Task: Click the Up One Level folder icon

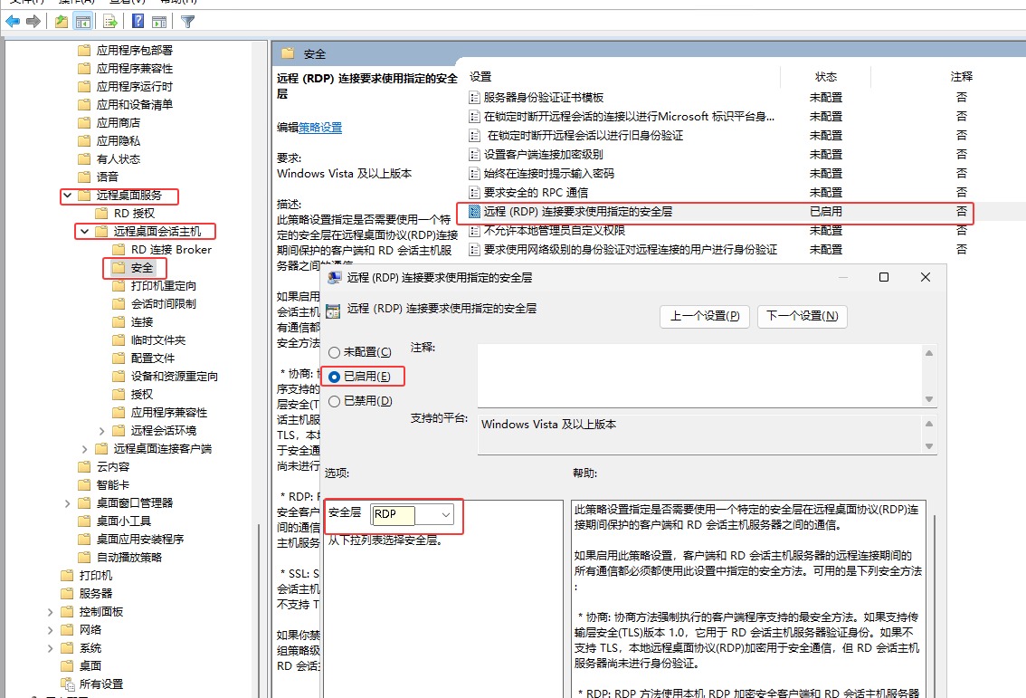Action: click(x=61, y=21)
